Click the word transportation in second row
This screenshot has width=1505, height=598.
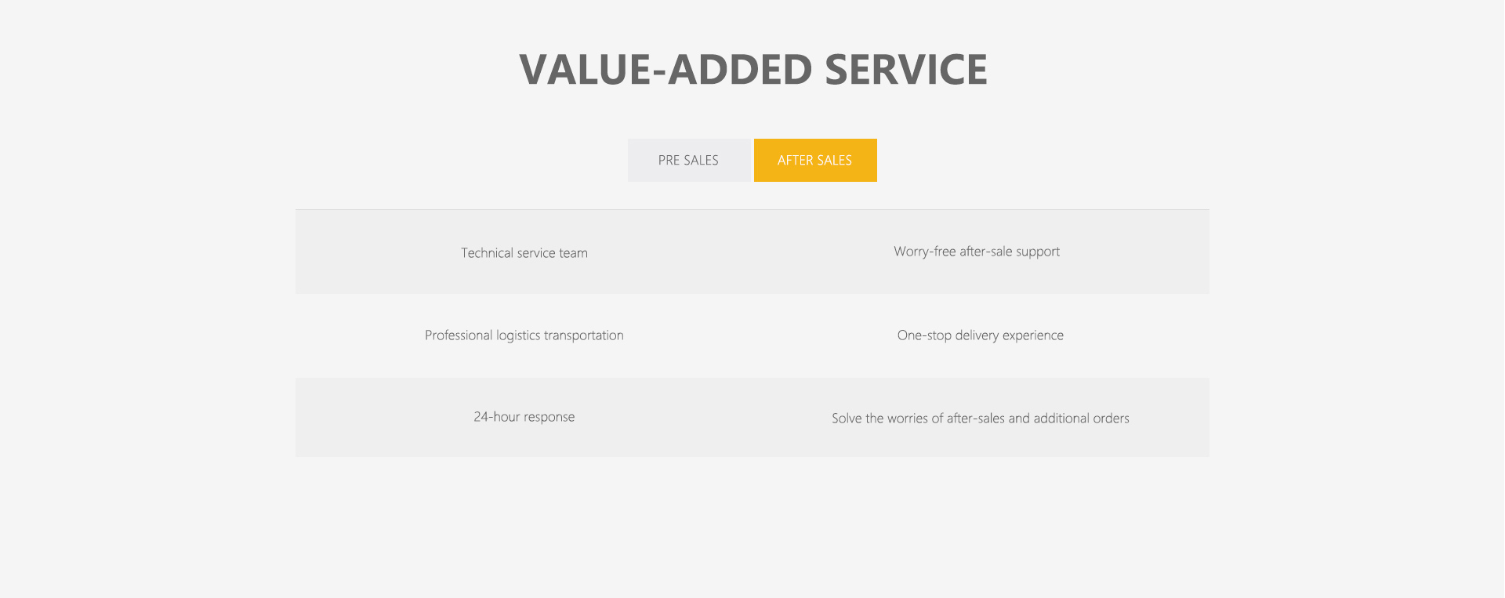tap(584, 335)
